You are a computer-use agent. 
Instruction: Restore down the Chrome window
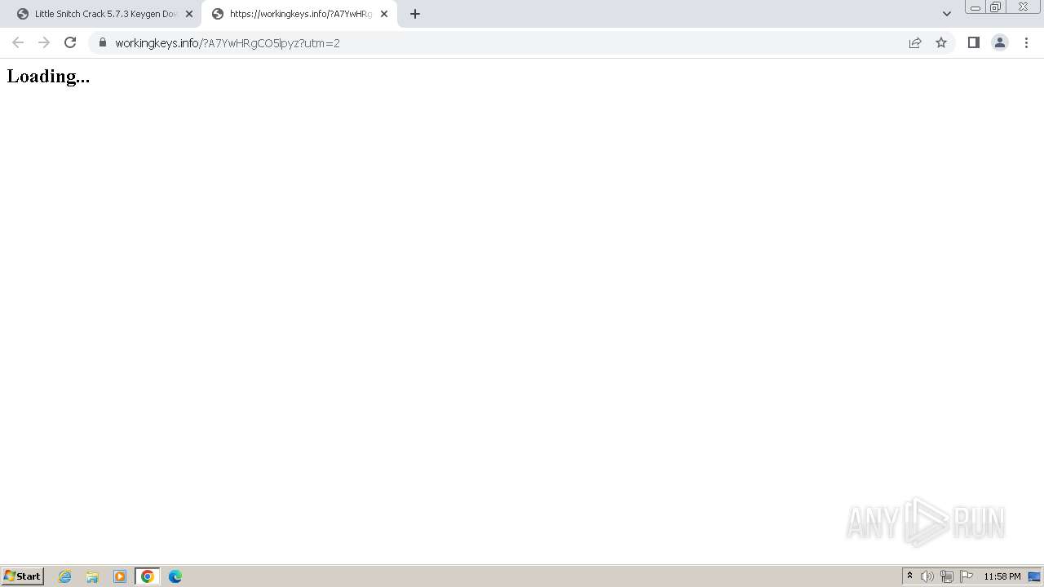(996, 7)
